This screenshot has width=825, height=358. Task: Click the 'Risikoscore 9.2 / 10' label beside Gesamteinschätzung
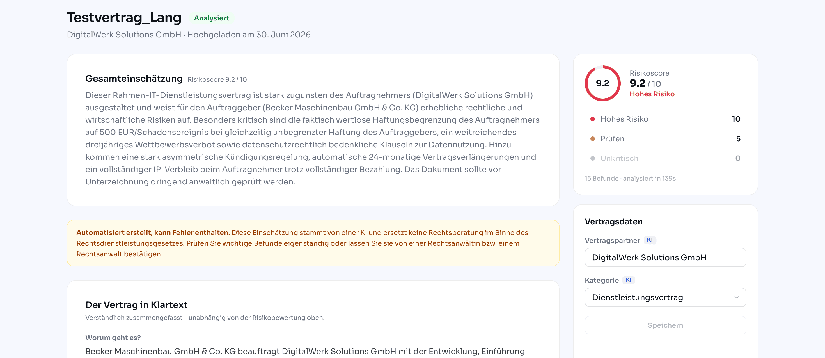pyautogui.click(x=217, y=79)
